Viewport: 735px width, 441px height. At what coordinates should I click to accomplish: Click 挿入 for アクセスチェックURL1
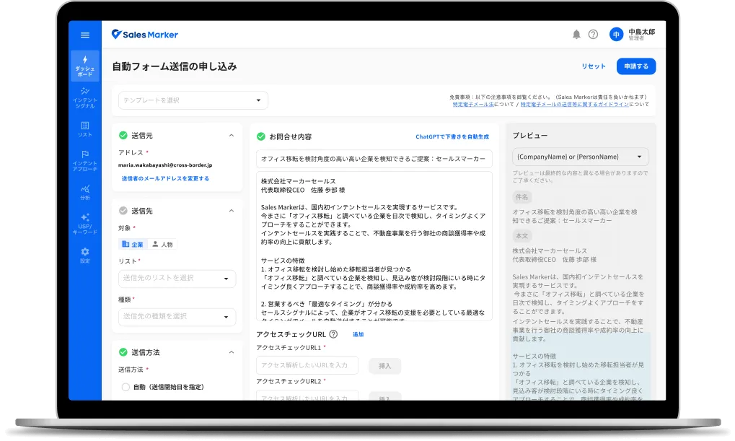point(385,366)
